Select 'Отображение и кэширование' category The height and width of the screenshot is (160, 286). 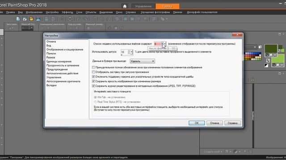coord(65,49)
